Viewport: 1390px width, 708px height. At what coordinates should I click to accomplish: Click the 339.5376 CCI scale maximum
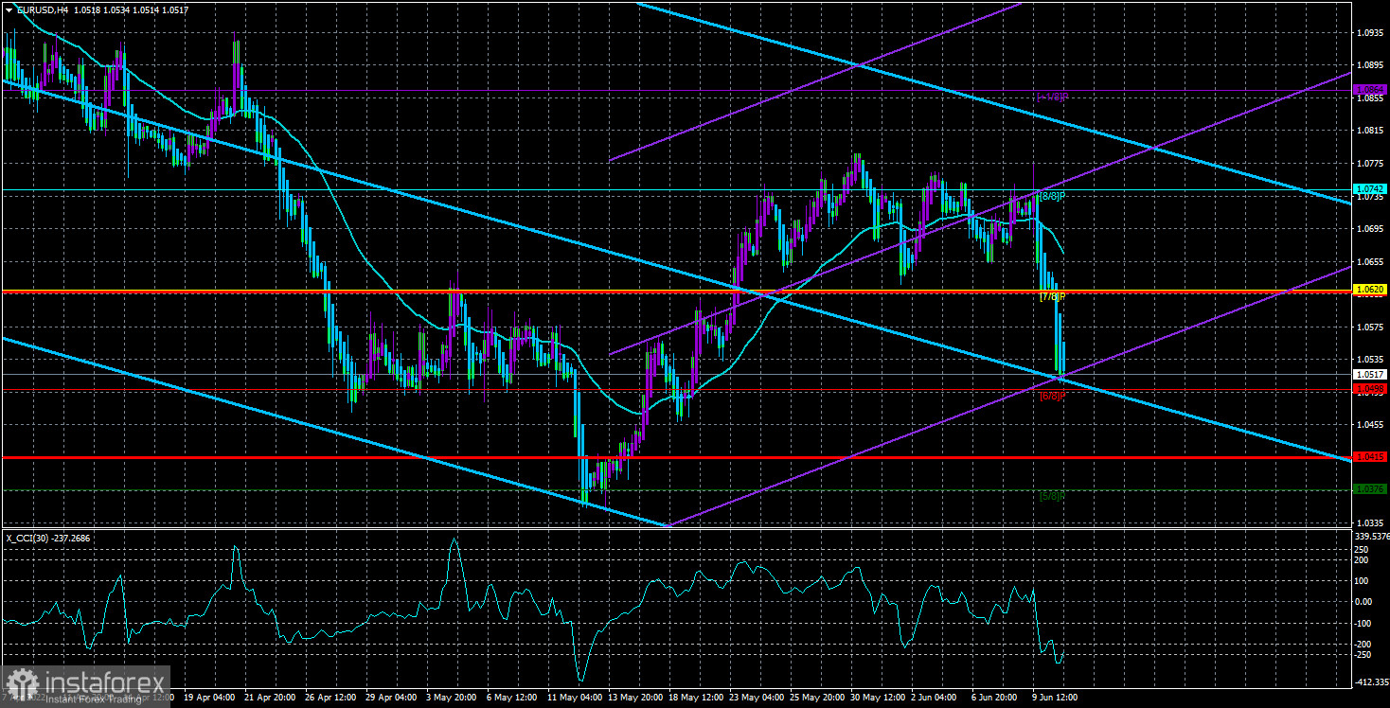pyautogui.click(x=1370, y=535)
